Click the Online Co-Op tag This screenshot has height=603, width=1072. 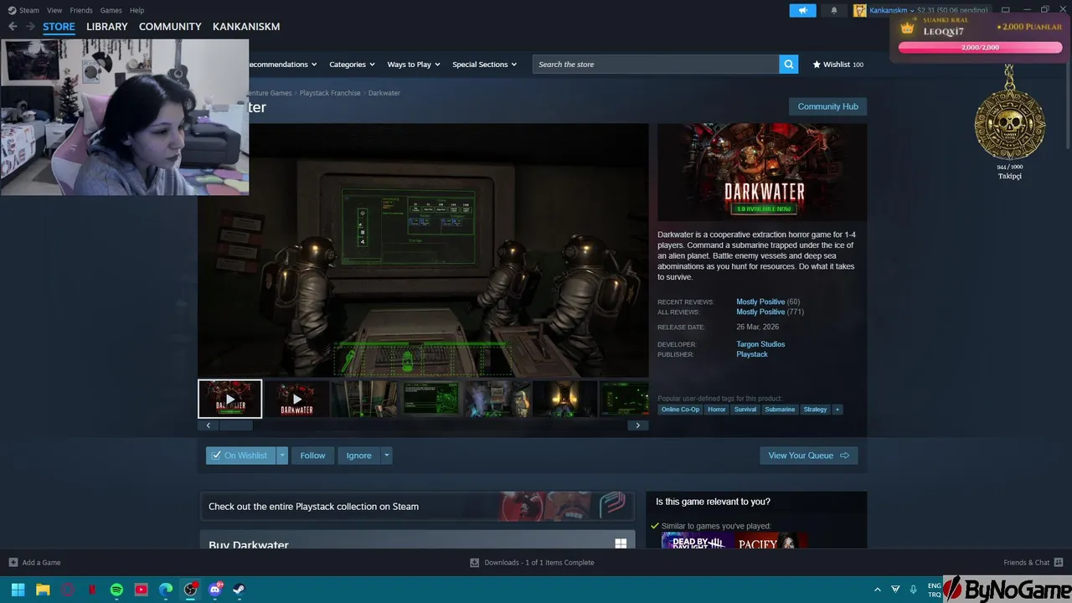(x=680, y=410)
